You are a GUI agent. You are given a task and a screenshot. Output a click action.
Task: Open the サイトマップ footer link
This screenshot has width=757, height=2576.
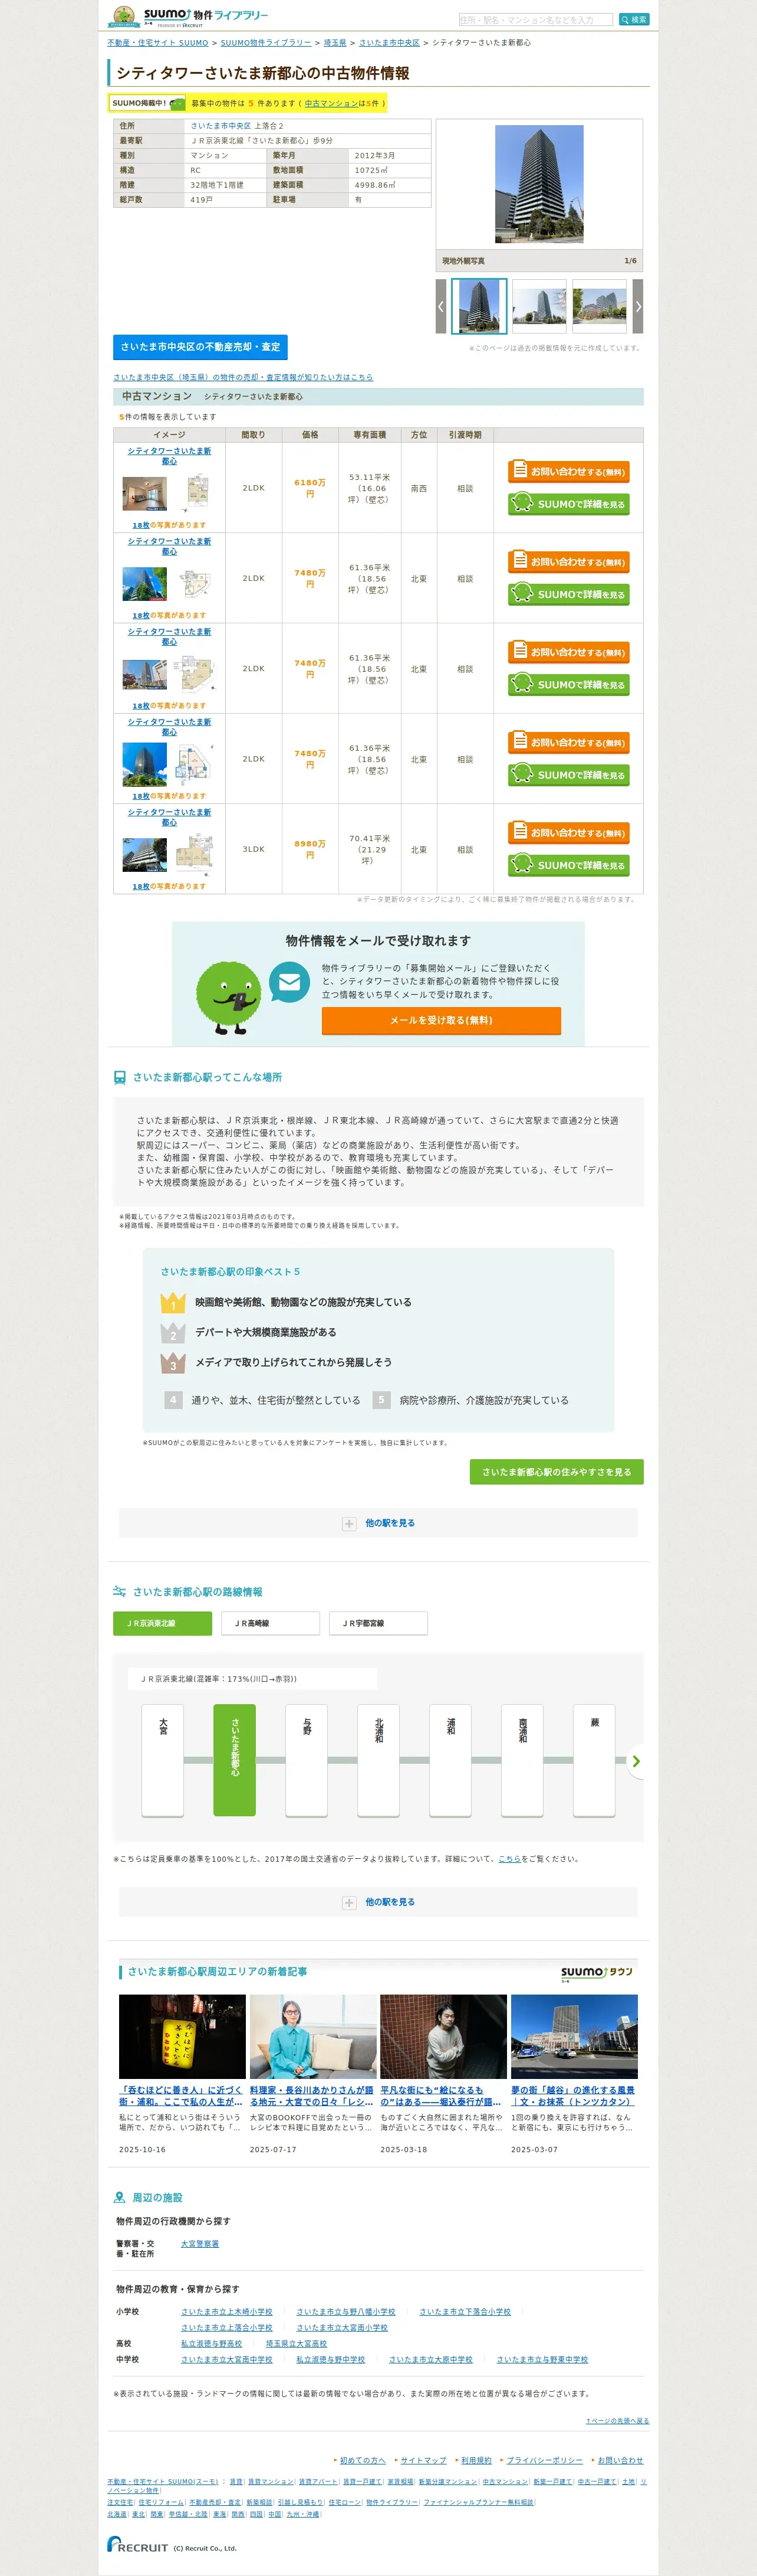tap(423, 2460)
